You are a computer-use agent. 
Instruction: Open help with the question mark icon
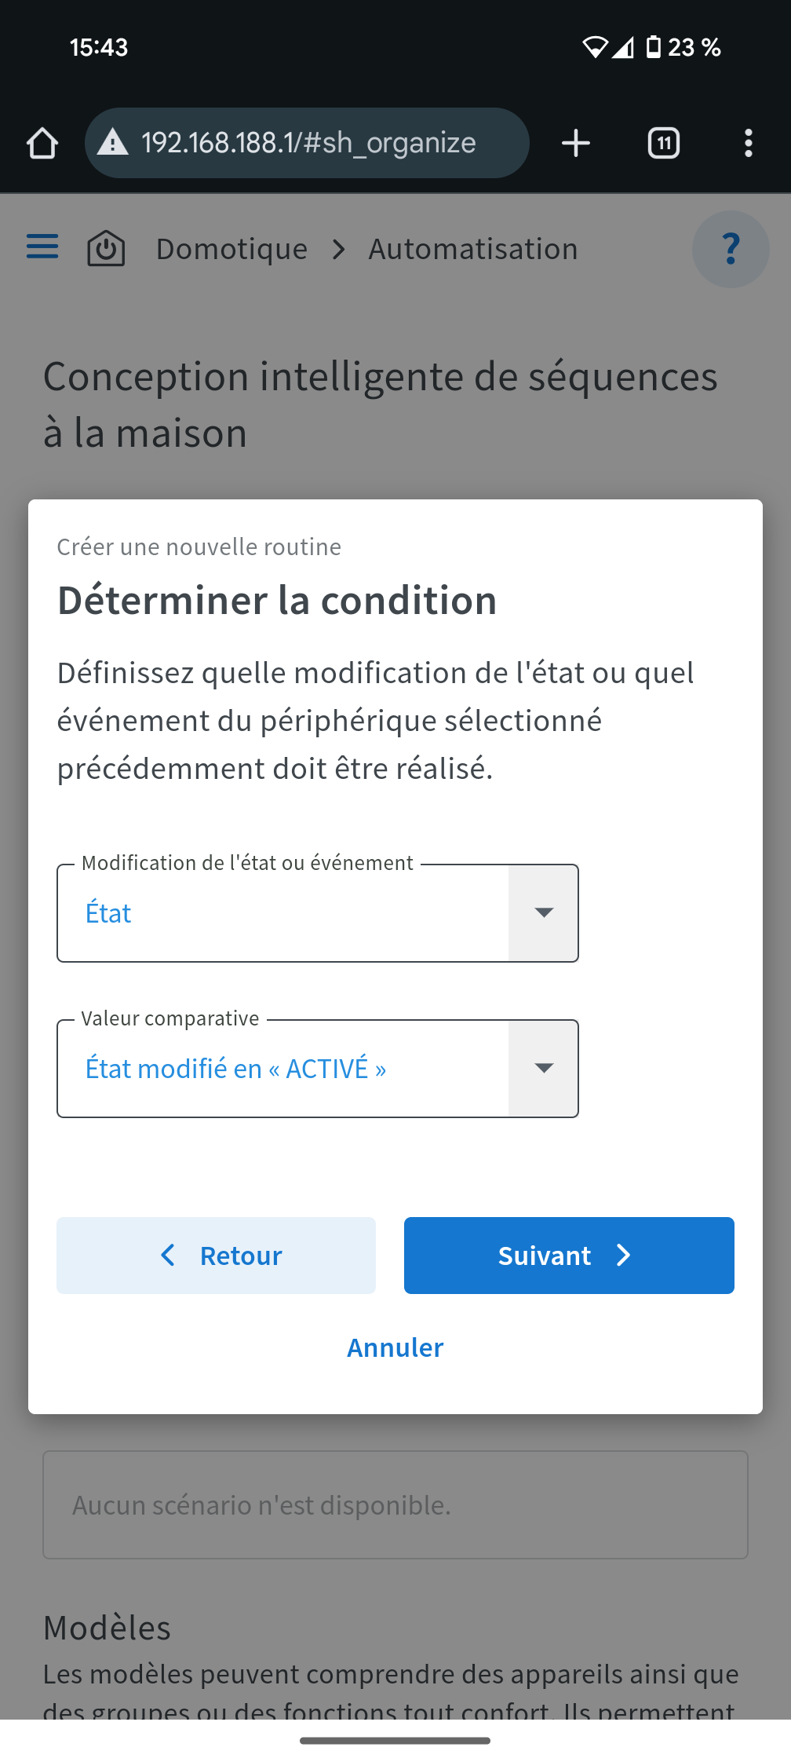click(x=730, y=250)
